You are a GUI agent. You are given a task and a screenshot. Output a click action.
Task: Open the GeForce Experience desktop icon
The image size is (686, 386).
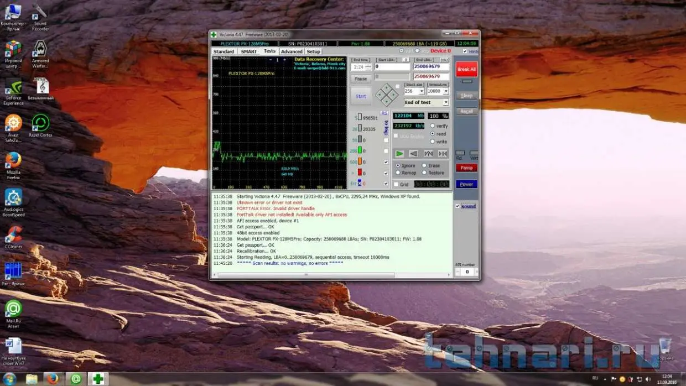13,91
